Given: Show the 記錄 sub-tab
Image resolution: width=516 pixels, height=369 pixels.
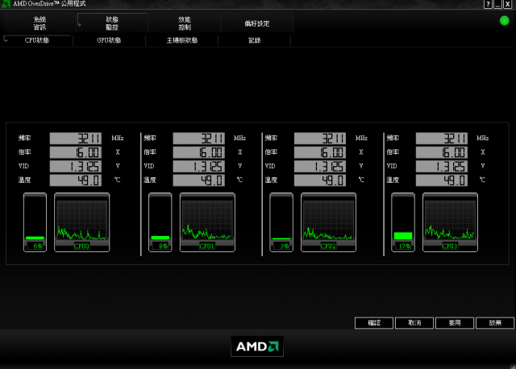Looking at the screenshot, I should pos(255,40).
